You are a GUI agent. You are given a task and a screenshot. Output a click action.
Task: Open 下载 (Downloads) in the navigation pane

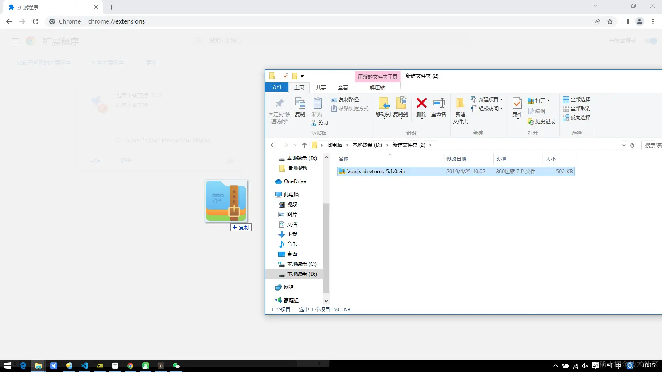(288, 234)
